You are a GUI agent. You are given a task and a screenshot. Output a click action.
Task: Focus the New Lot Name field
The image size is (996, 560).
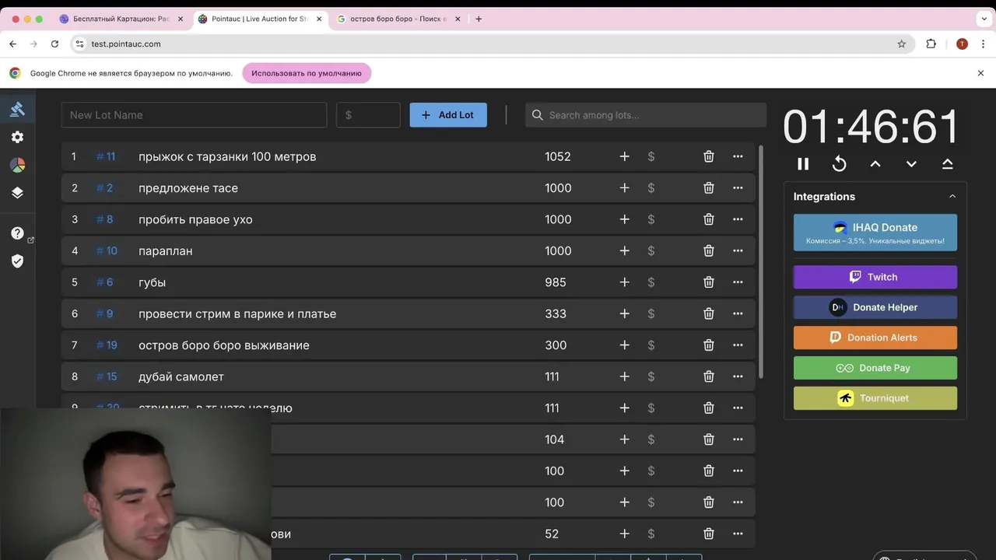coord(194,115)
